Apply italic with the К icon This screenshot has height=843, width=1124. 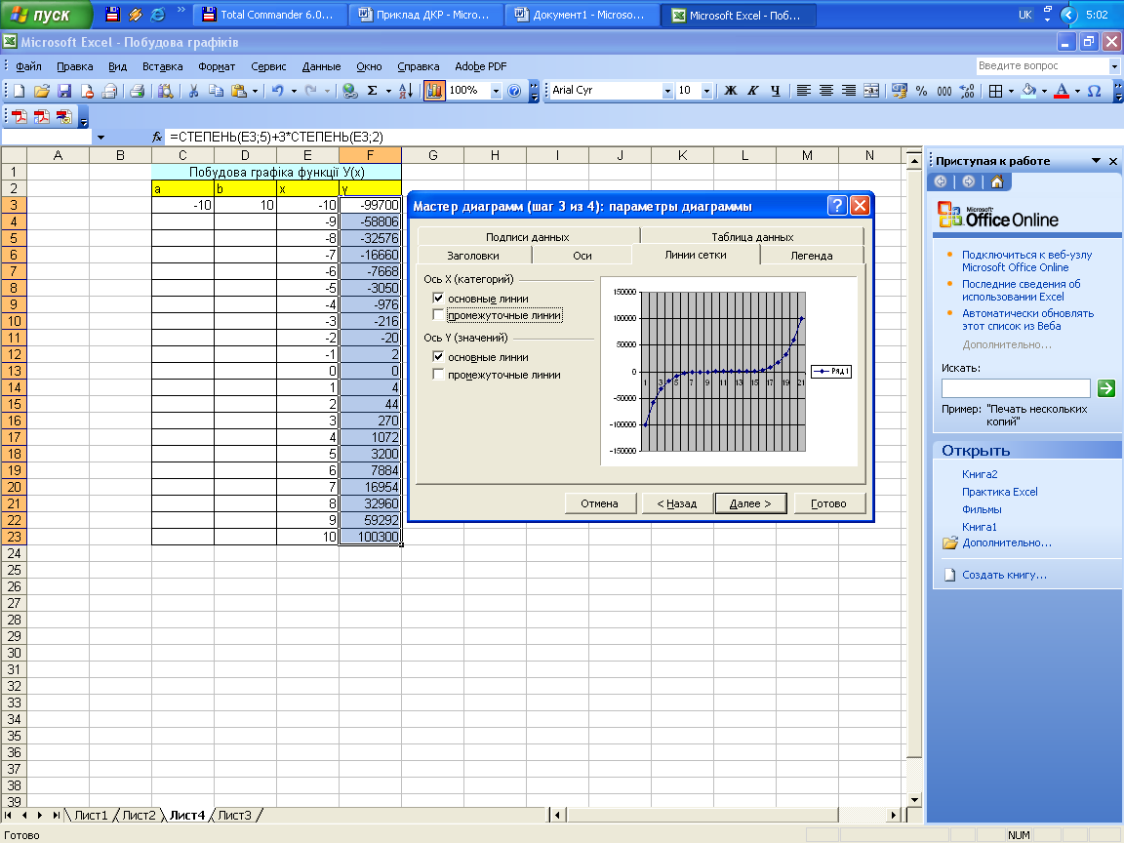[x=752, y=91]
